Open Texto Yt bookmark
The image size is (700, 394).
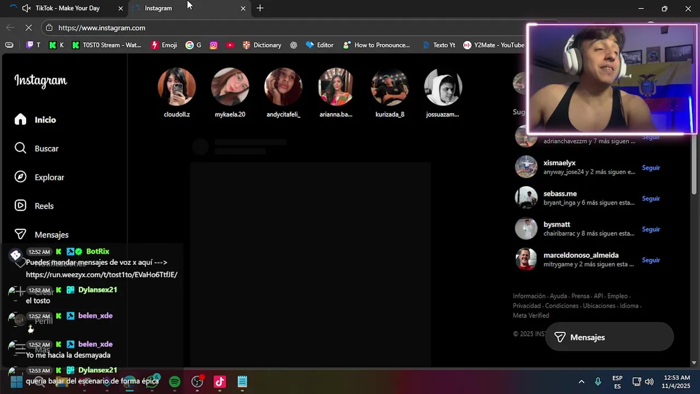tap(438, 45)
